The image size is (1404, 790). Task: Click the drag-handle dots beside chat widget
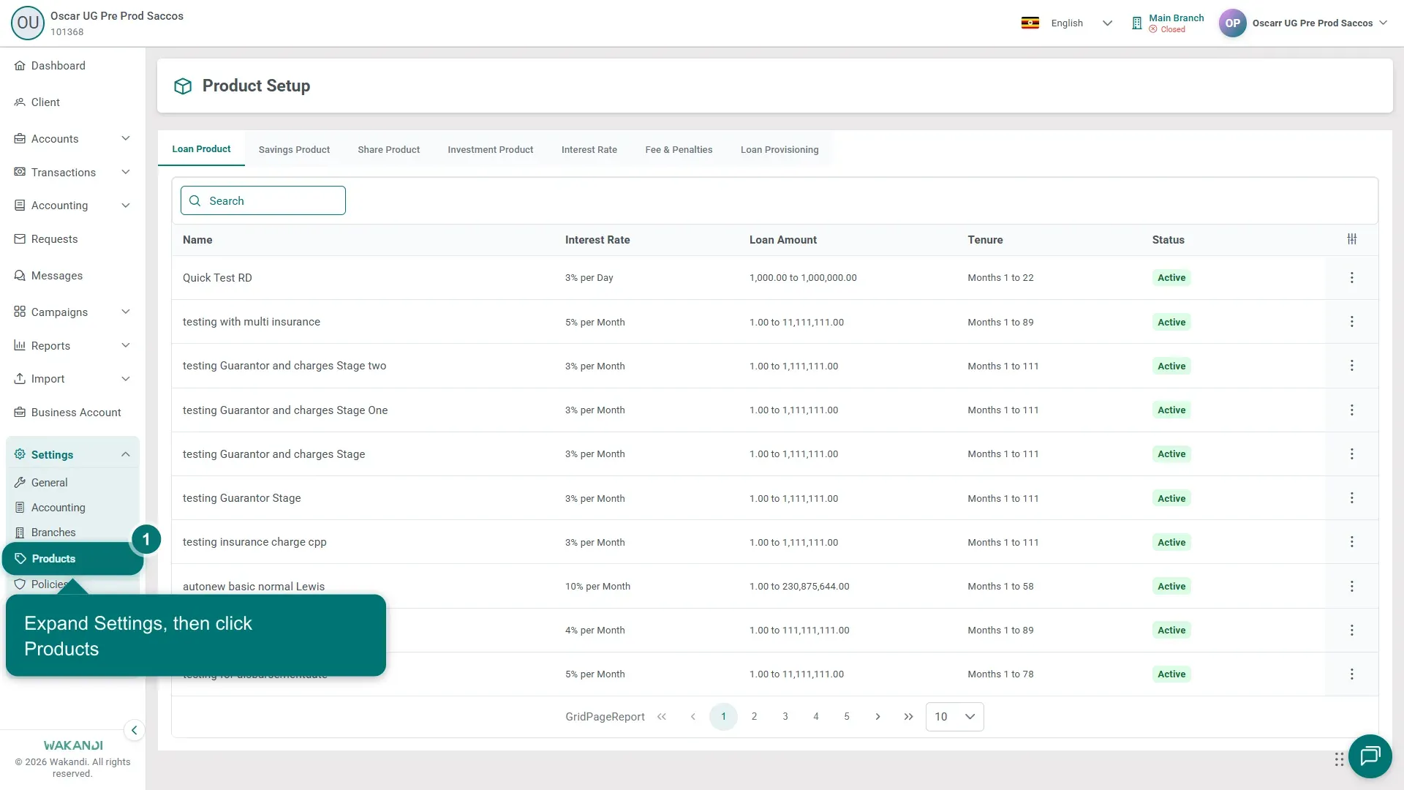[x=1339, y=759]
